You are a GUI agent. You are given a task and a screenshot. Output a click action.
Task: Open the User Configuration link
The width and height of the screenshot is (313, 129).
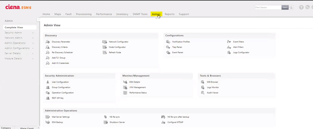(60, 82)
